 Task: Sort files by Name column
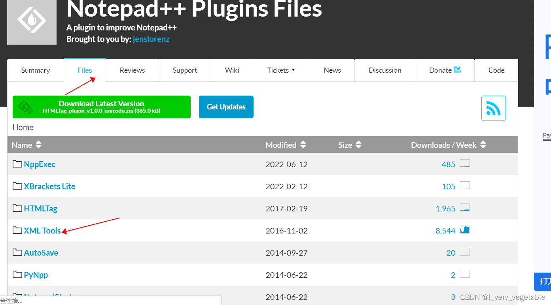point(27,145)
